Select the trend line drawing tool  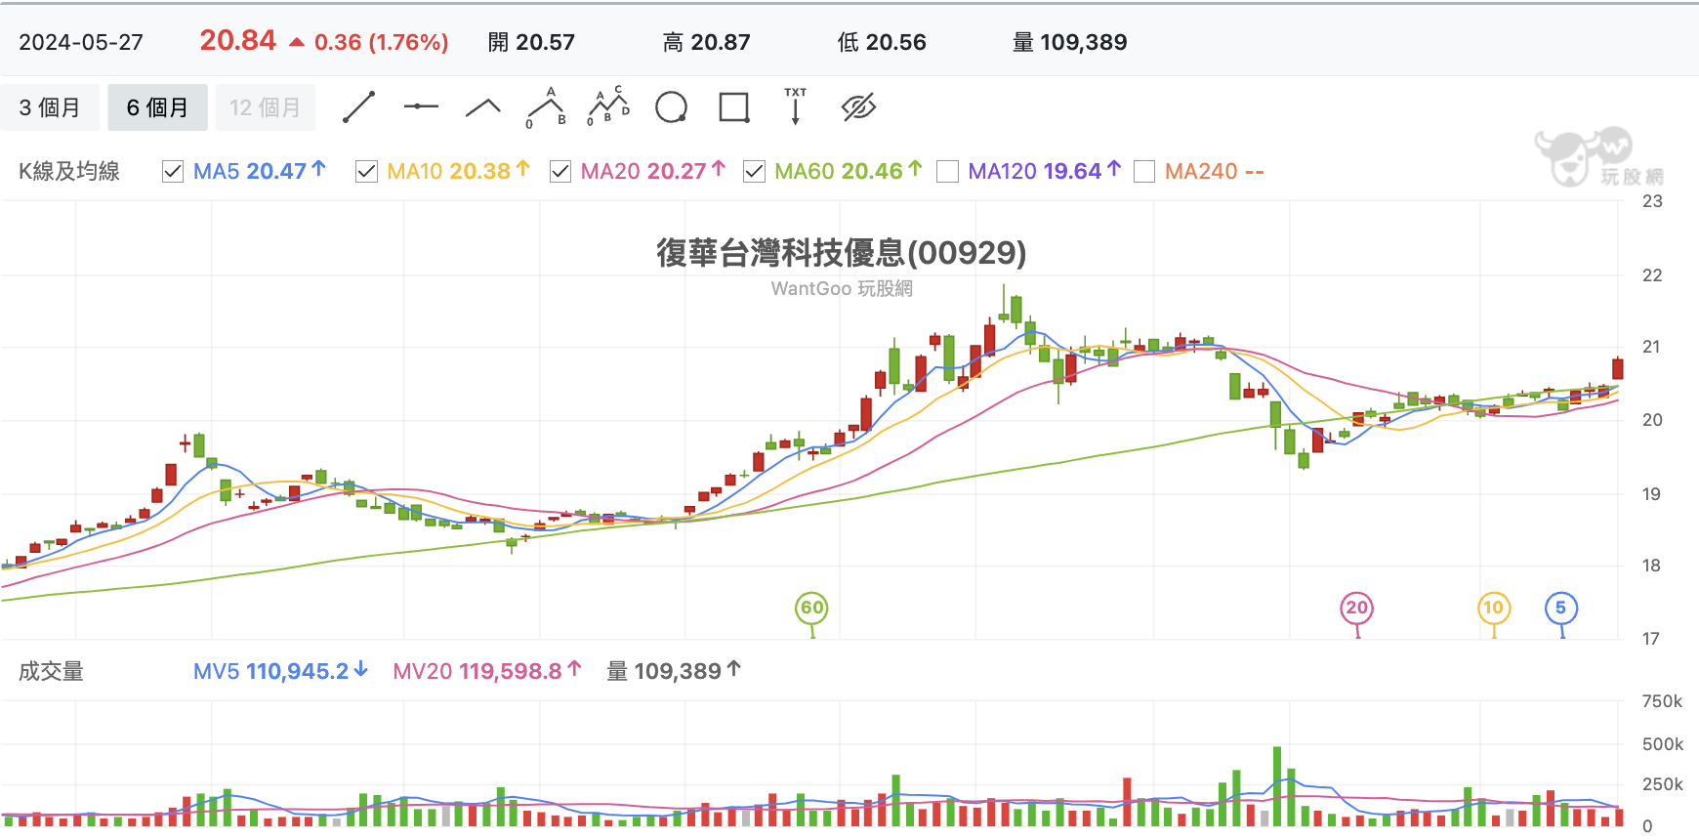point(359,107)
